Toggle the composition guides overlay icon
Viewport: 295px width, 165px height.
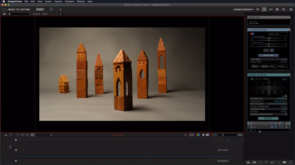point(17,135)
